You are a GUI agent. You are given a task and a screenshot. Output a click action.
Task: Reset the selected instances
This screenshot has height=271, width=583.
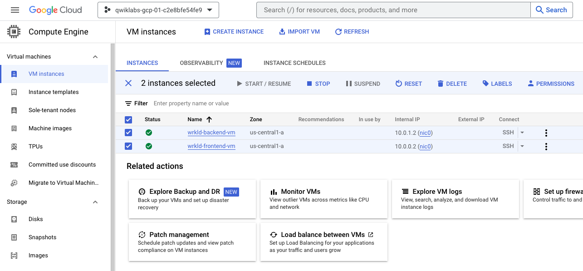point(408,84)
